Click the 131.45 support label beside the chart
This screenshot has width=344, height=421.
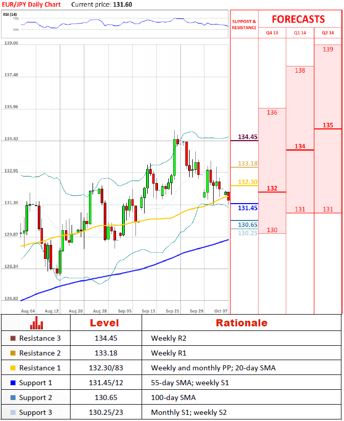coord(247,208)
